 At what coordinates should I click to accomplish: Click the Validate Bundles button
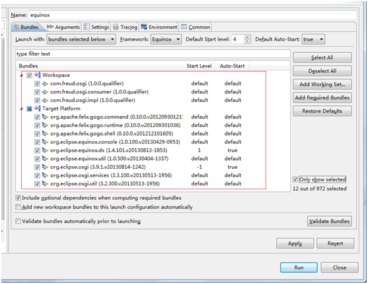[x=329, y=221]
